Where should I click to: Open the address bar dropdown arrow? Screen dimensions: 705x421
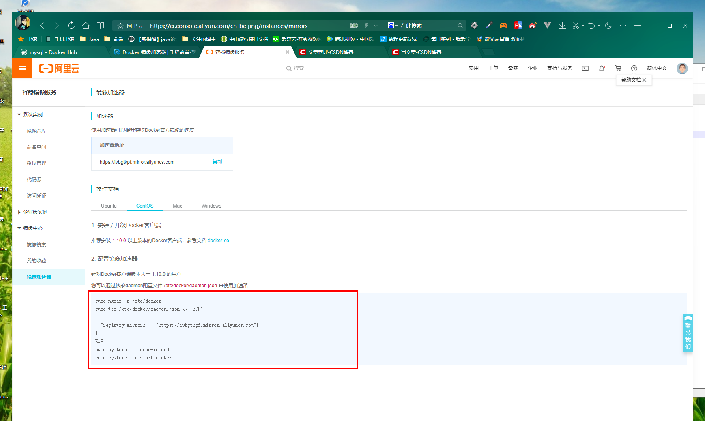pyautogui.click(x=376, y=26)
